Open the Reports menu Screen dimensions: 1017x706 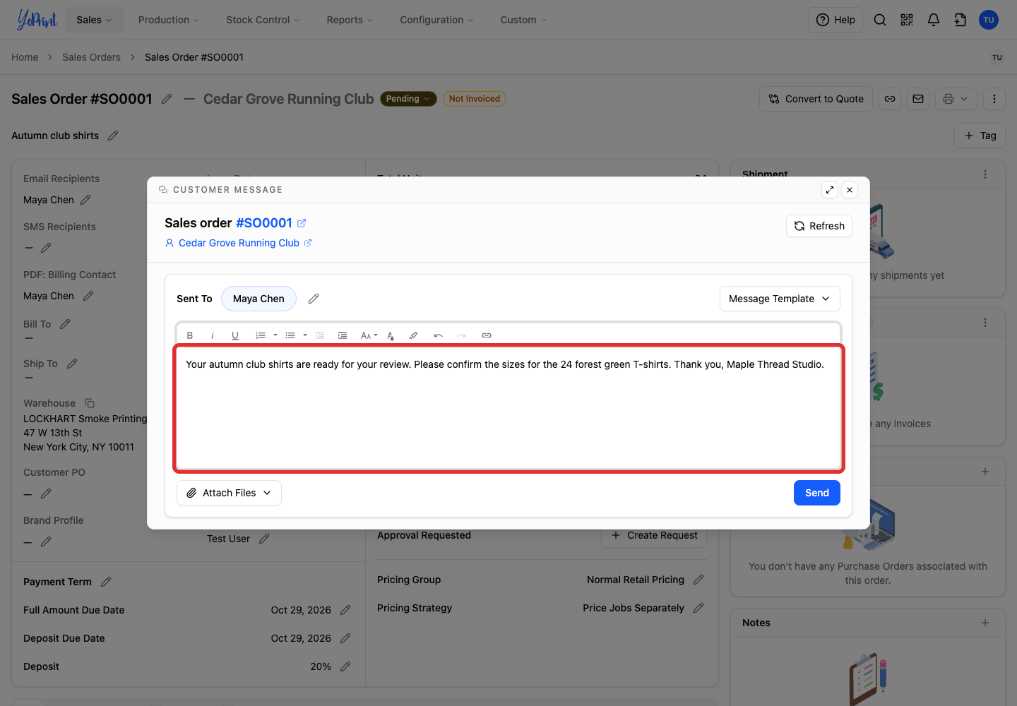[350, 20]
